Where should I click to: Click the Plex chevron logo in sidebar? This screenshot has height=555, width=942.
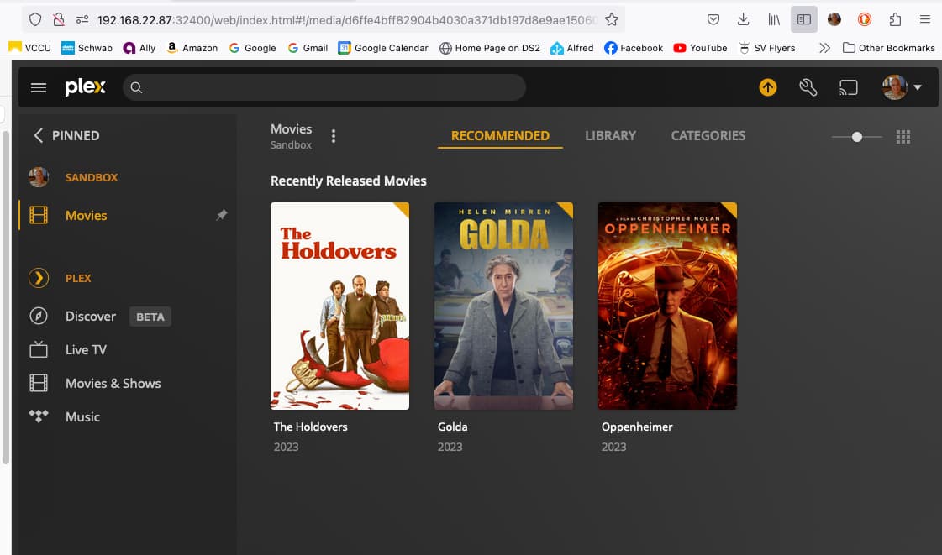[39, 278]
